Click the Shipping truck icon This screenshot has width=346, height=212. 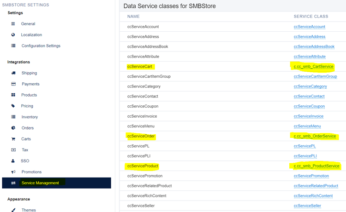pos(13,73)
